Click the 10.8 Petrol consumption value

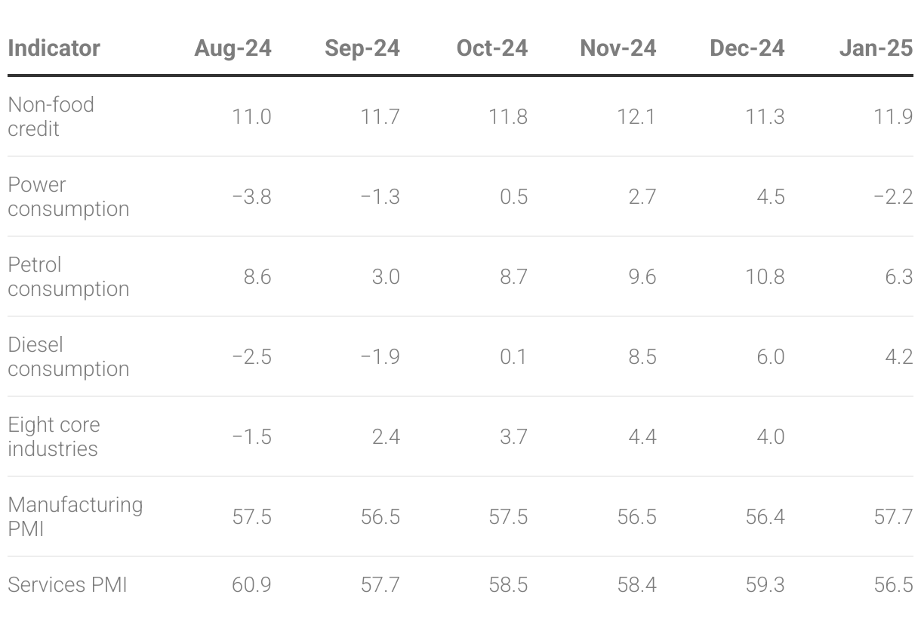pyautogui.click(x=765, y=276)
